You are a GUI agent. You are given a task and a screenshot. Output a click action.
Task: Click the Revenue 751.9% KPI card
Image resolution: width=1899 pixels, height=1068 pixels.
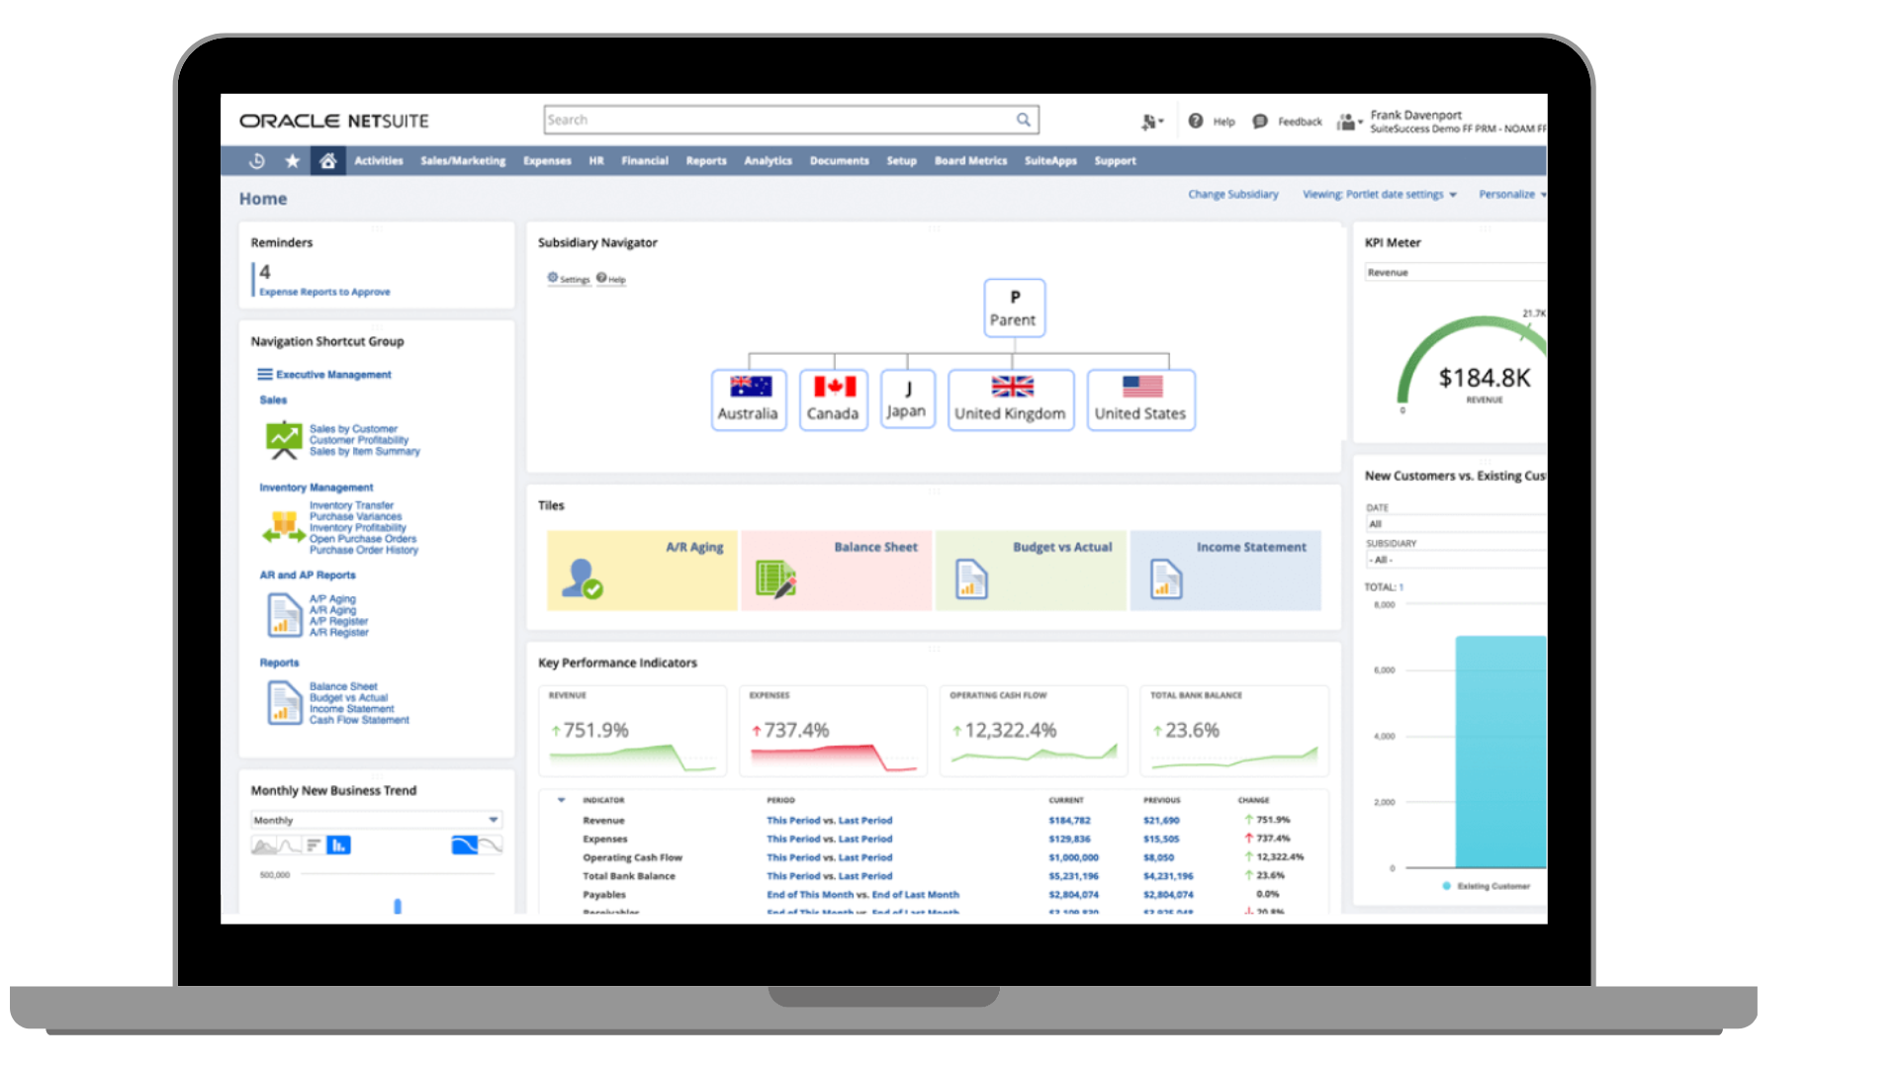pos(633,731)
